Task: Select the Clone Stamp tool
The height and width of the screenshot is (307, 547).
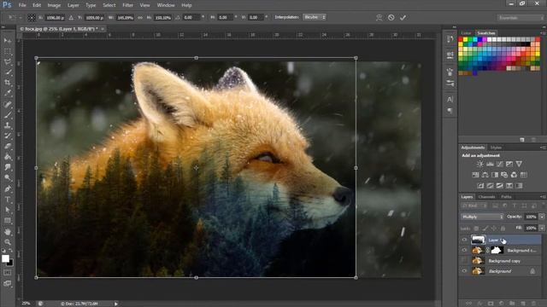Action: click(8, 125)
